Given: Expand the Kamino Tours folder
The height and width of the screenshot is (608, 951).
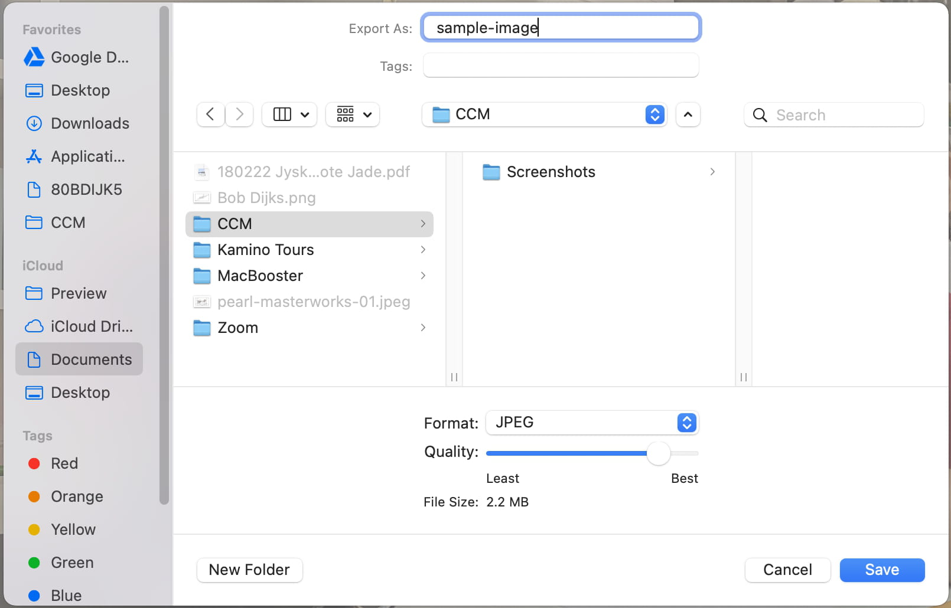Looking at the screenshot, I should pyautogui.click(x=423, y=250).
